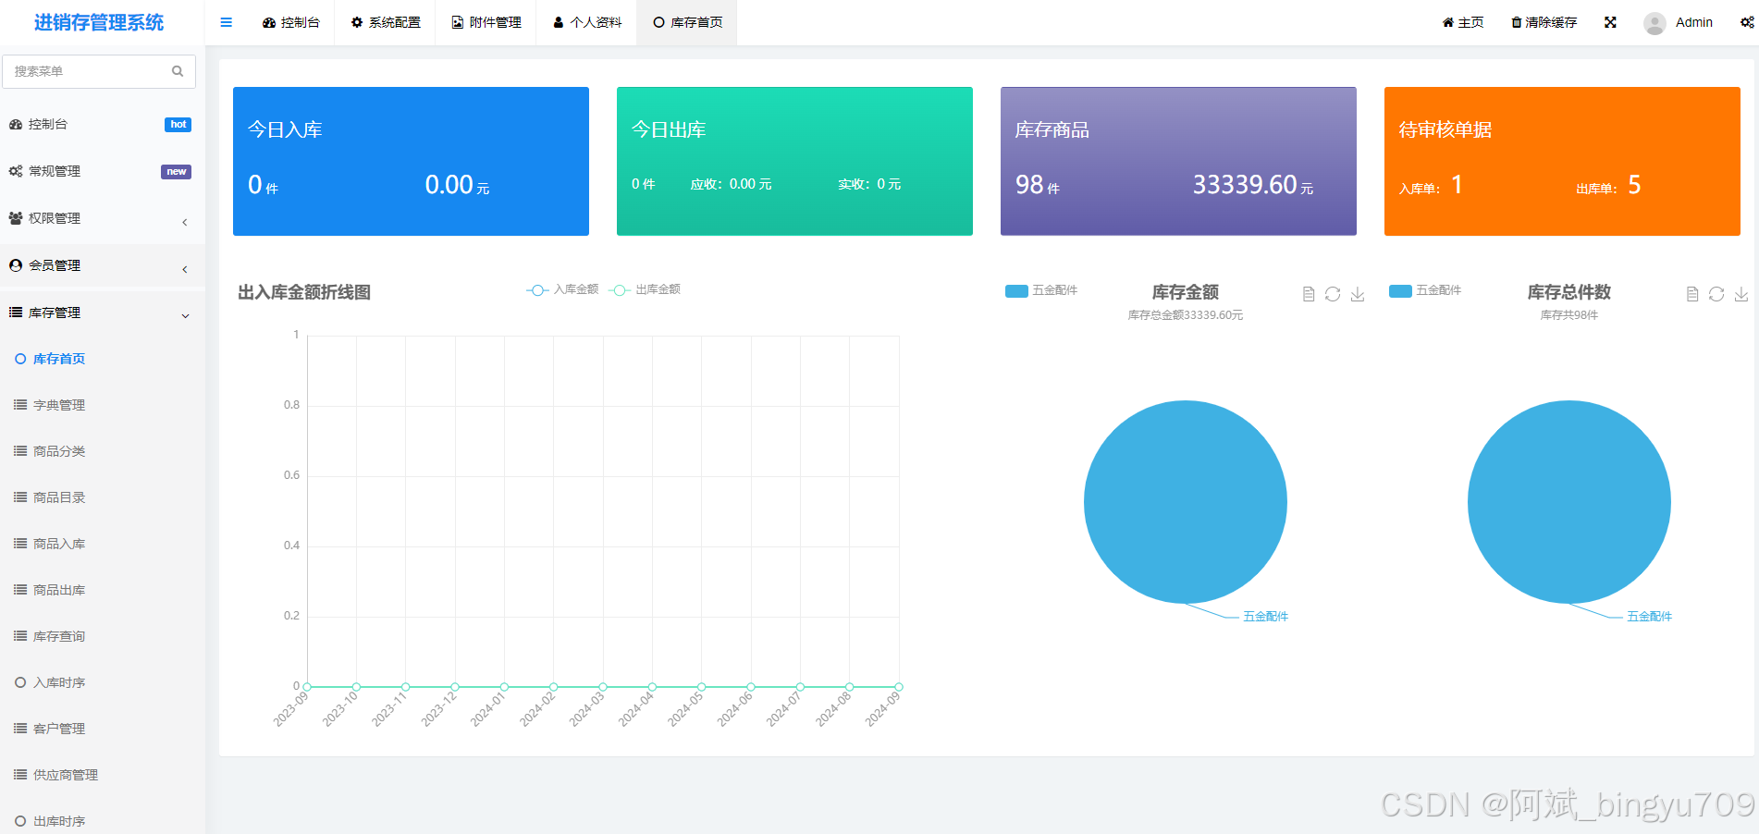1759x834 pixels.
Task: Collapse the 库存管理 submenu arrow
Action: [185, 316]
